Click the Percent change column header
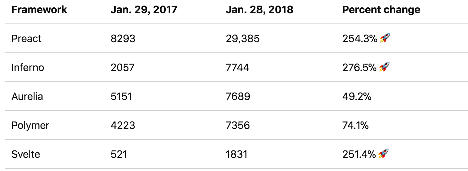The width and height of the screenshot is (468, 171). tap(381, 10)
